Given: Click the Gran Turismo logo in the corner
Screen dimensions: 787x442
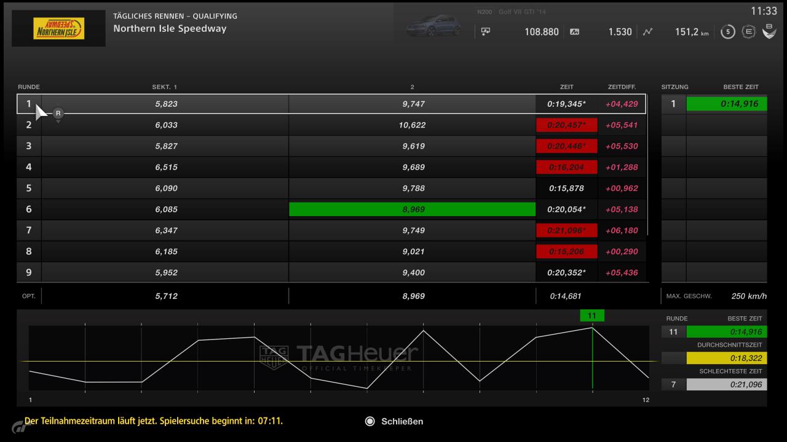Looking at the screenshot, I should (20, 426).
